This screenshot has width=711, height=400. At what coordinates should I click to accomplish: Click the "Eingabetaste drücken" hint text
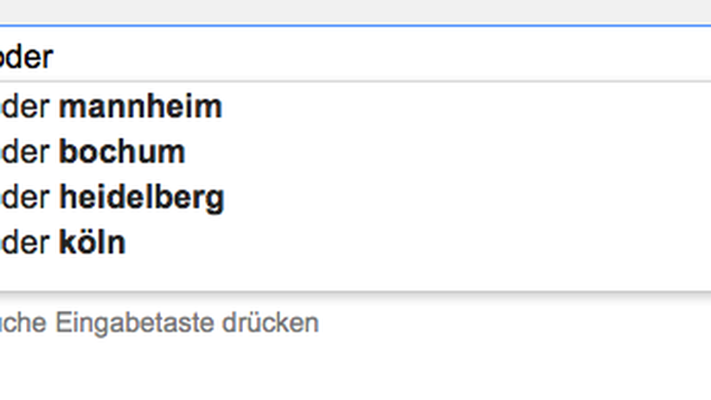(x=187, y=324)
